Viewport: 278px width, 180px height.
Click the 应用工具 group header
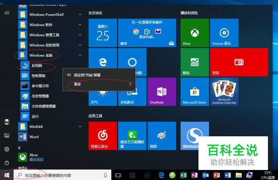(95, 116)
